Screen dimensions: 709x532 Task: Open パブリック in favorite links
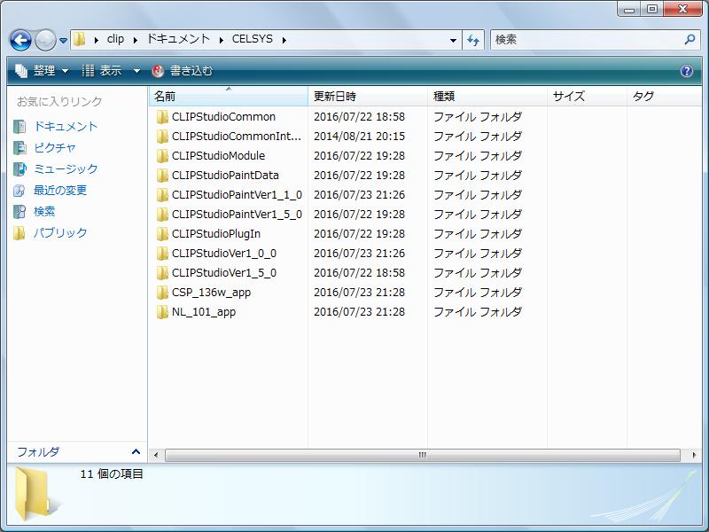(60, 232)
